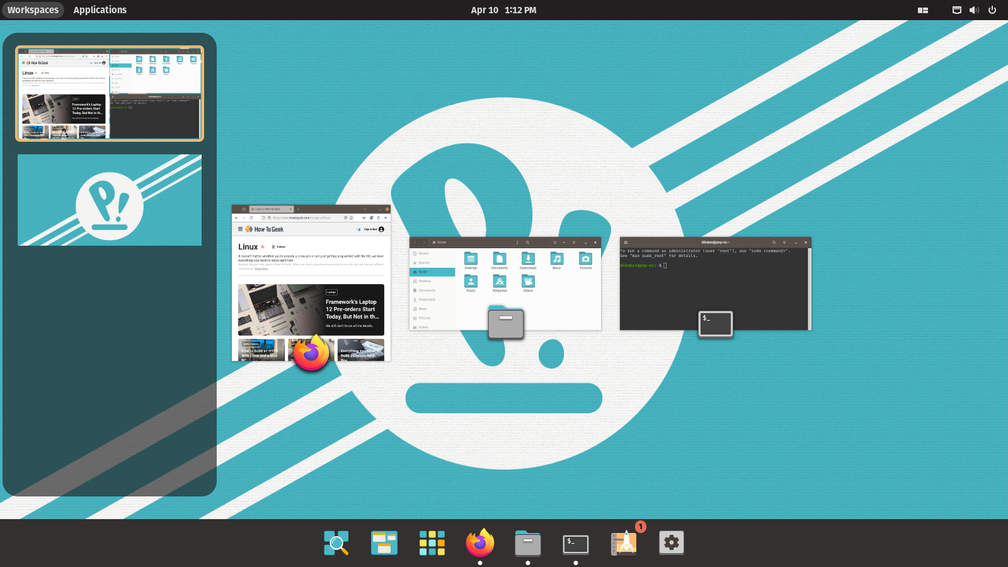This screenshot has height=567, width=1008.
Task: Select Recent in the Files sidebar
Action: (x=432, y=253)
